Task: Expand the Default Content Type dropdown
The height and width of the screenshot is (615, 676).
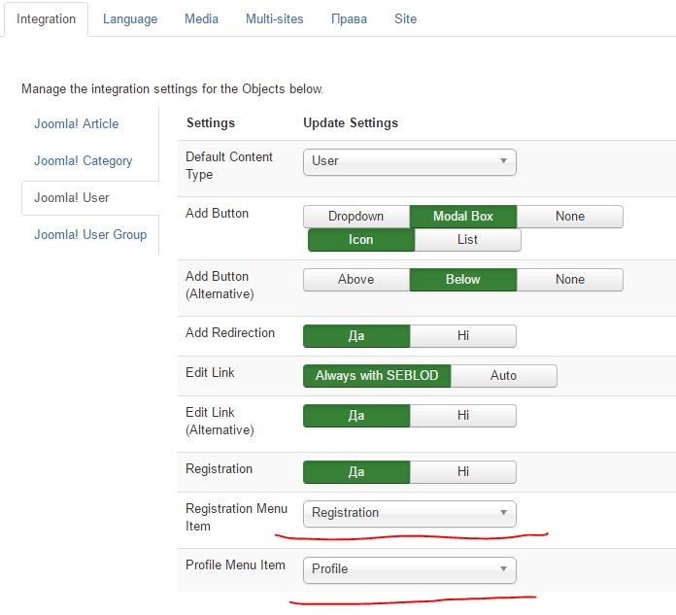Action: point(410,161)
